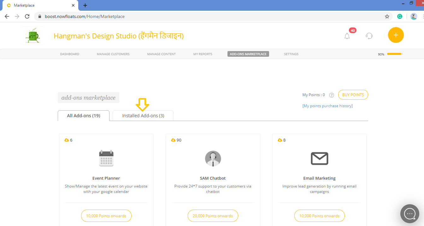This screenshot has width=424, height=226.
Task: Click the question mark beside My Points
Action: tap(331, 95)
